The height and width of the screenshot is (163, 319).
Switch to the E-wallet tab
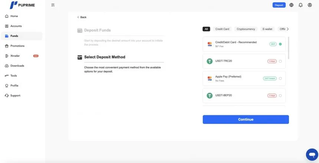pos(268,29)
